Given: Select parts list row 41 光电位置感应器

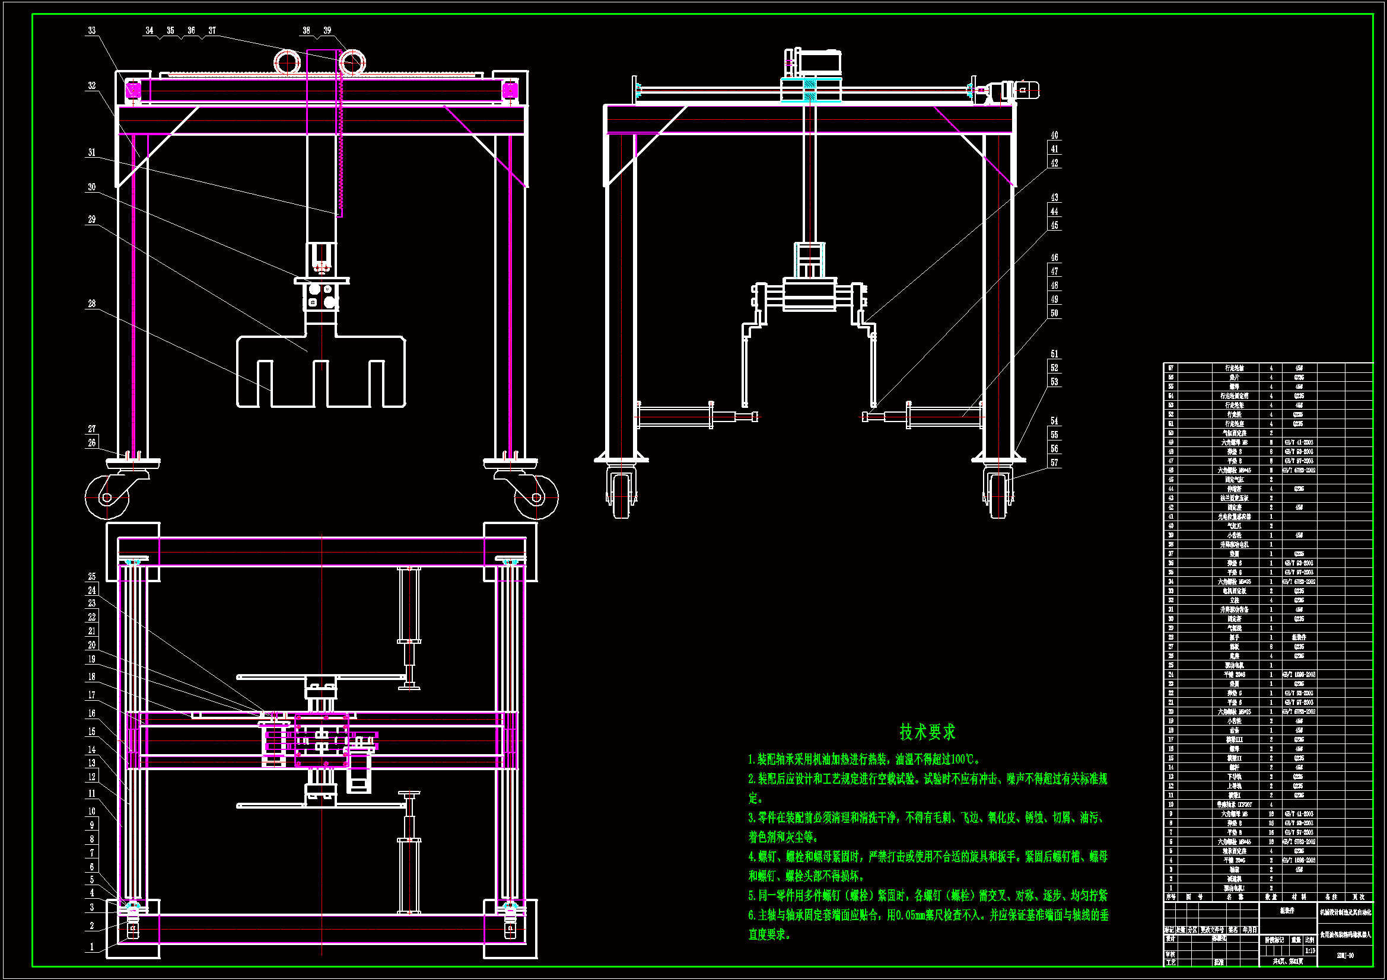Looking at the screenshot, I should (x=1234, y=517).
